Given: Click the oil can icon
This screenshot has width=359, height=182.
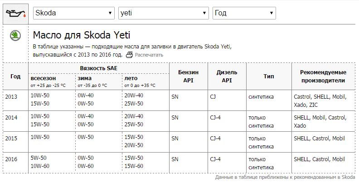Looking at the screenshot, I should (x=16, y=14).
